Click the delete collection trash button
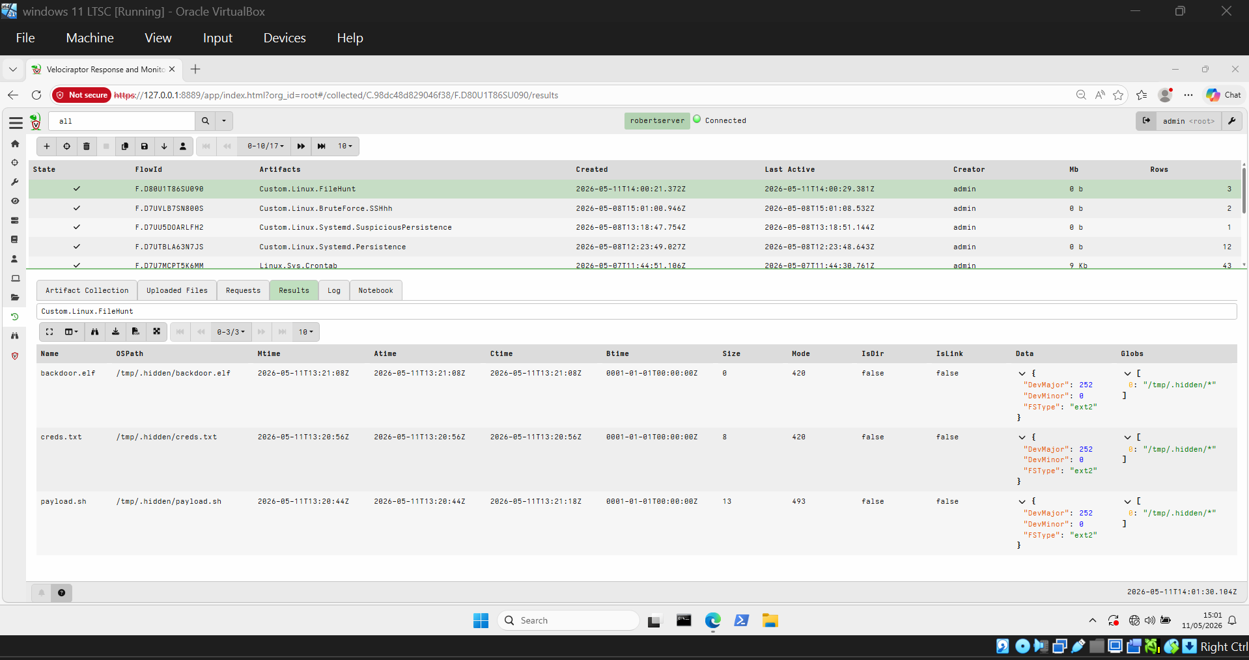1249x660 pixels. pyautogui.click(x=86, y=146)
